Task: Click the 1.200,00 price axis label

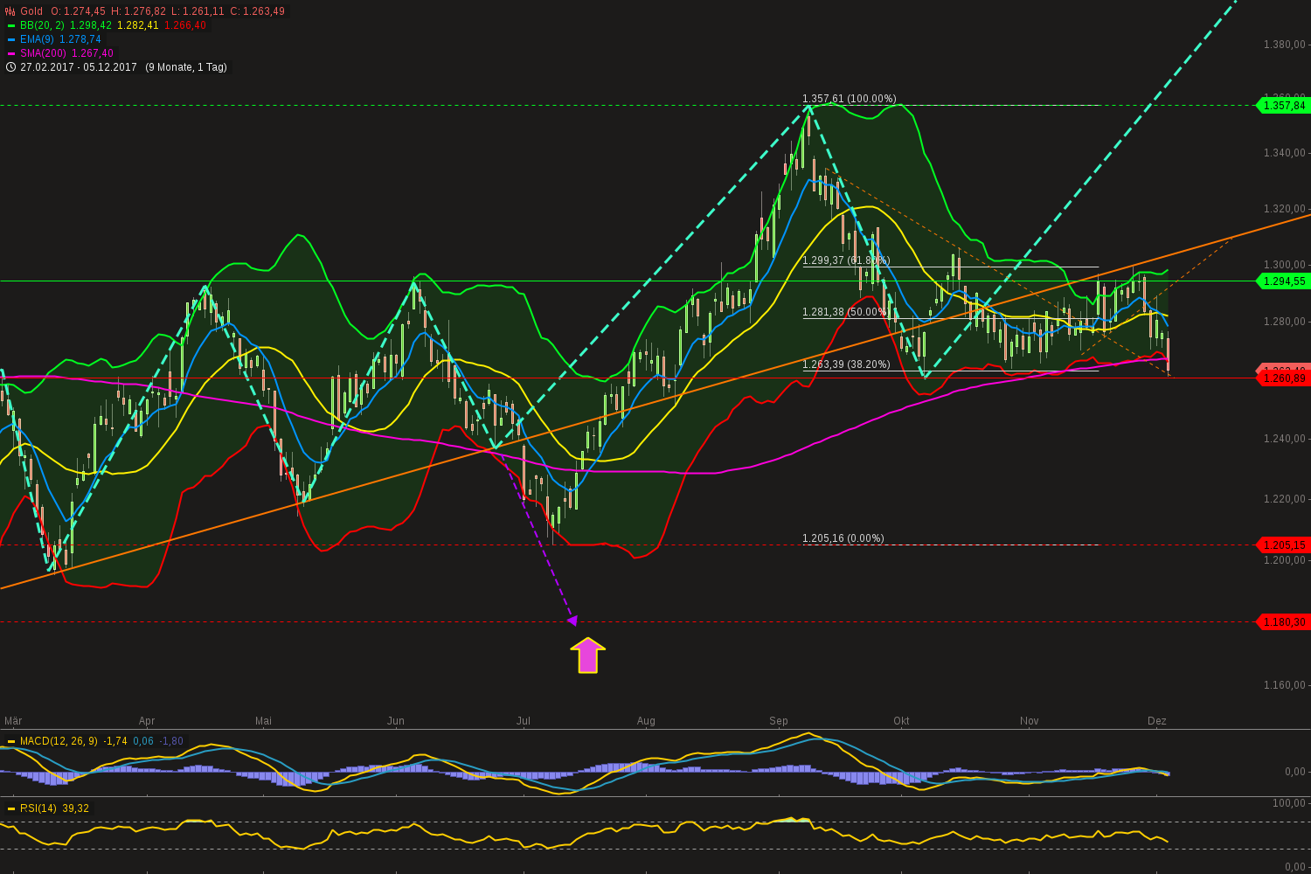Action: 1285,560
